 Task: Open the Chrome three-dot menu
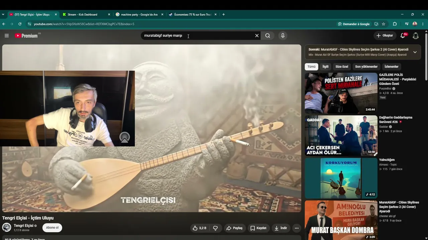(x=423, y=24)
